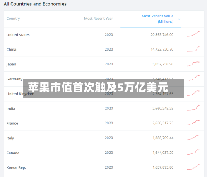Viewport: 207px width, 177px height.
Task: Sort by Most Recent Value (Millions) header
Action: point(158,19)
